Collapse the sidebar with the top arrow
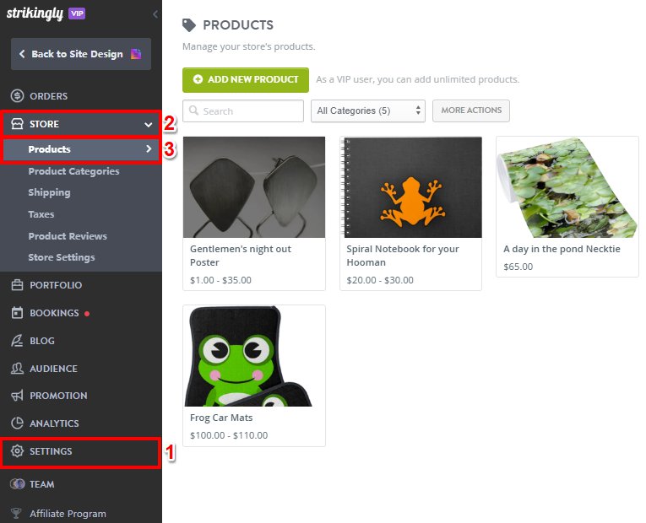This screenshot has height=523, width=646. tap(155, 14)
